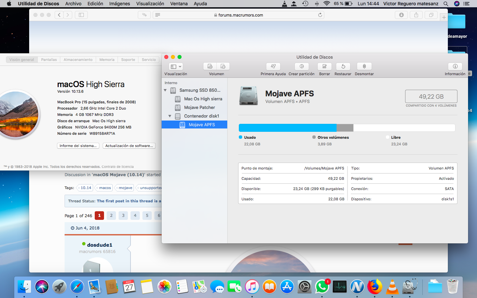Open Notification Center in the menu bar

pos(466,4)
